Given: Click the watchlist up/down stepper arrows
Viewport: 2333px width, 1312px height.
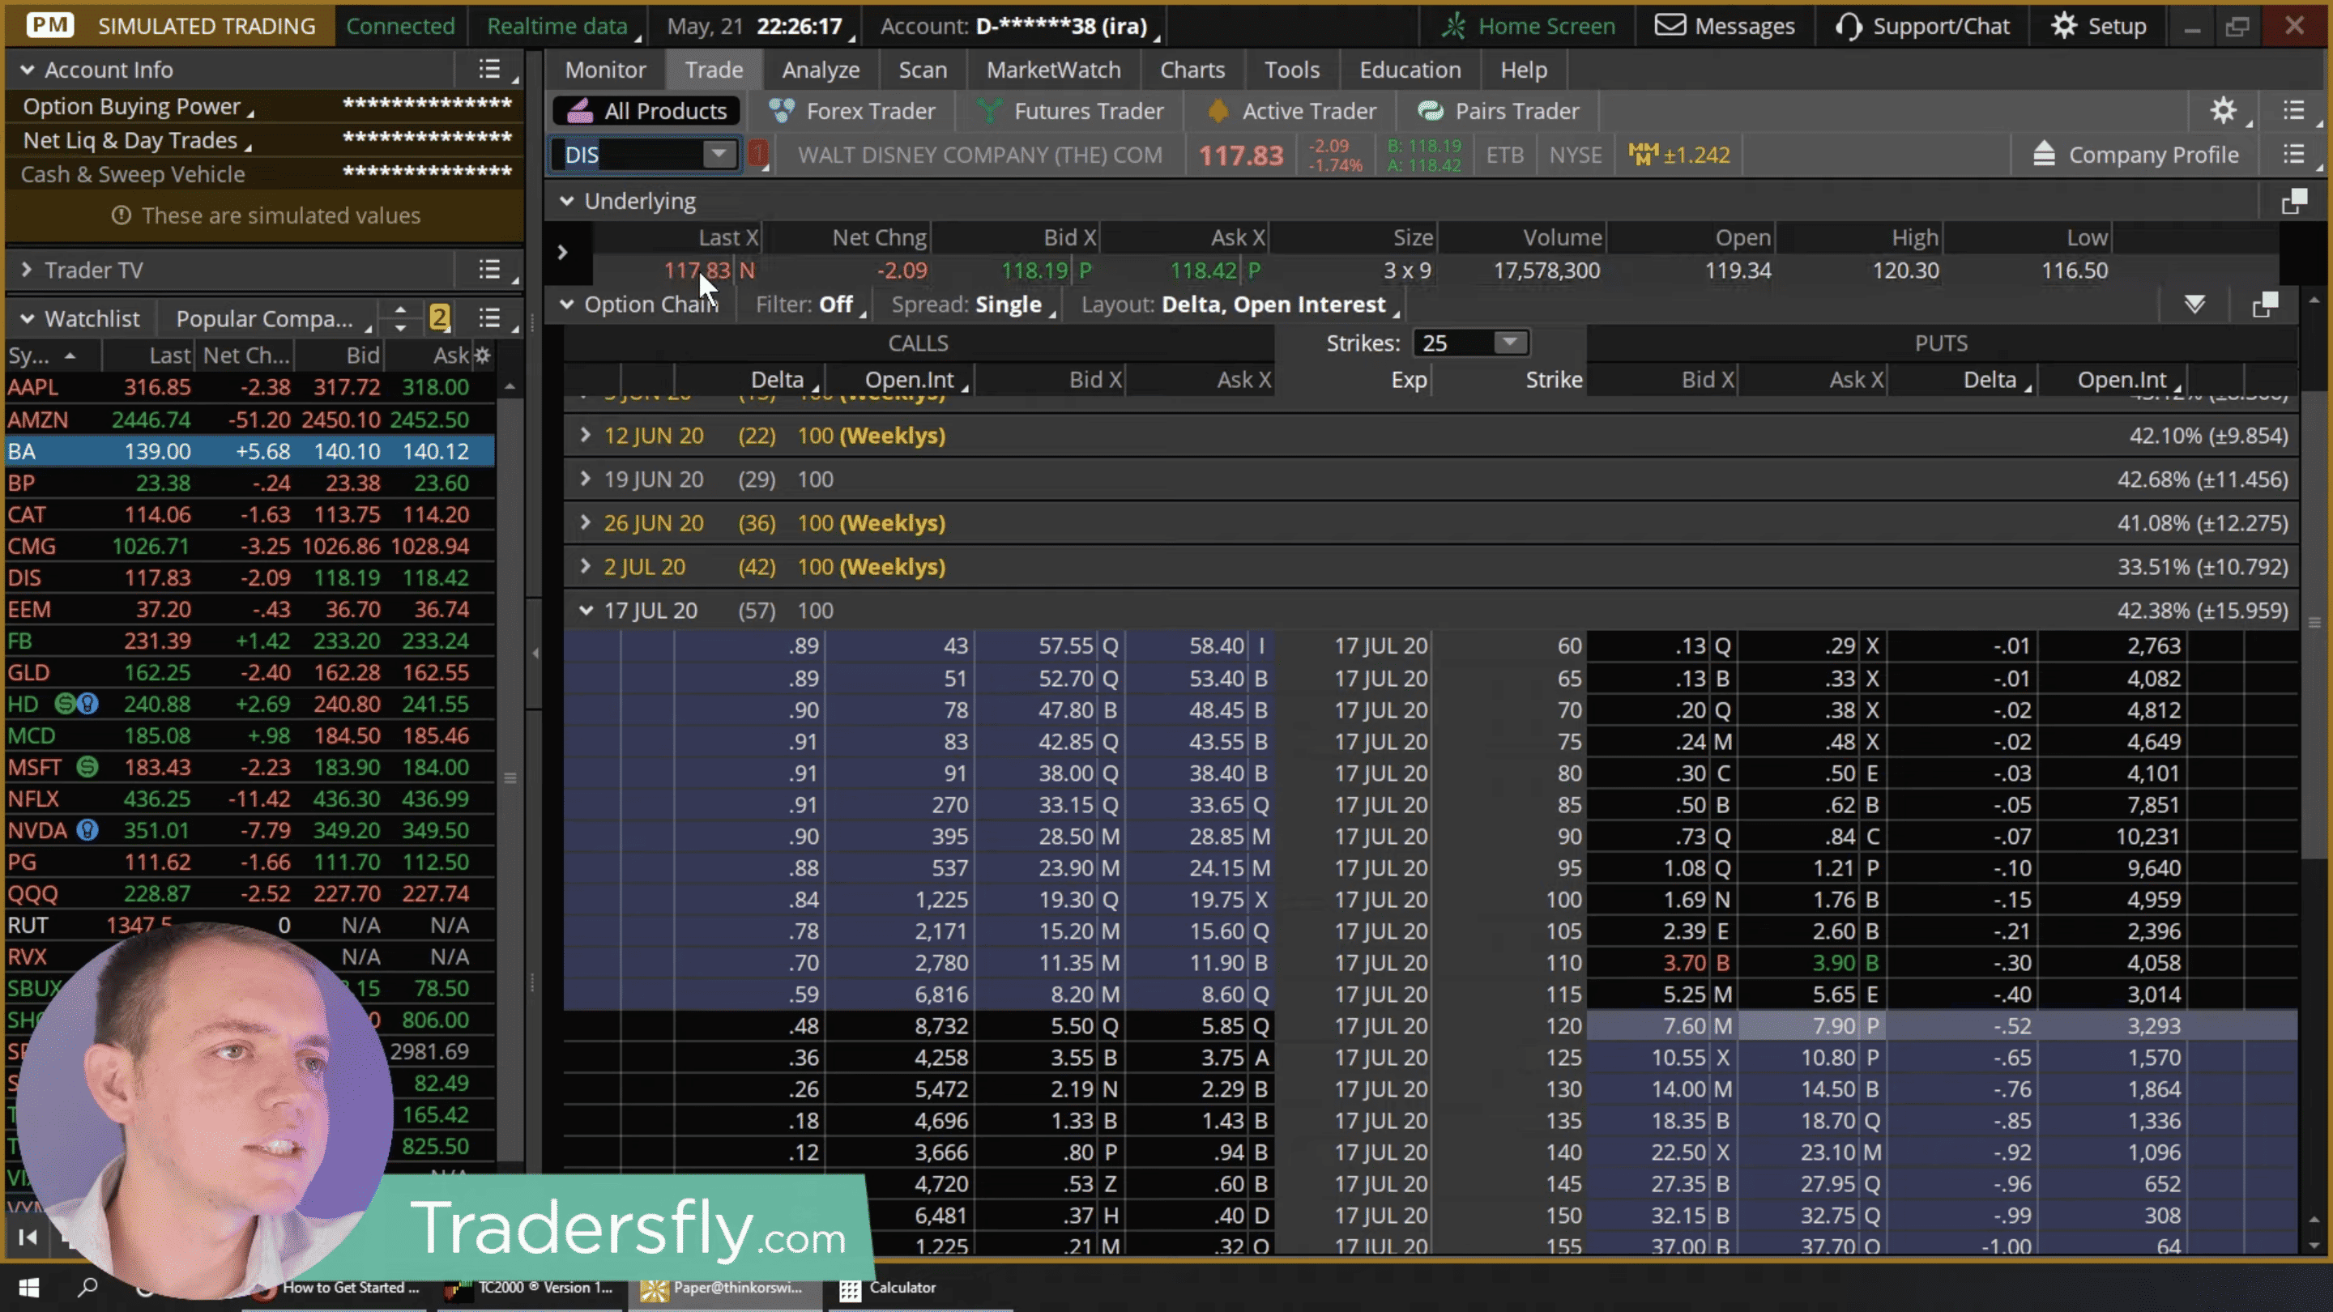Looking at the screenshot, I should click(400, 317).
